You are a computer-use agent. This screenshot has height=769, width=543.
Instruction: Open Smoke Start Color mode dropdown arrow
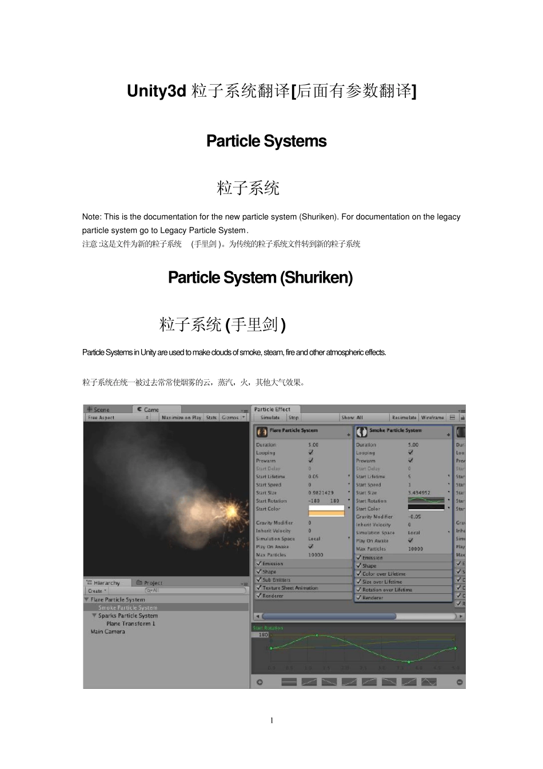coord(449,508)
